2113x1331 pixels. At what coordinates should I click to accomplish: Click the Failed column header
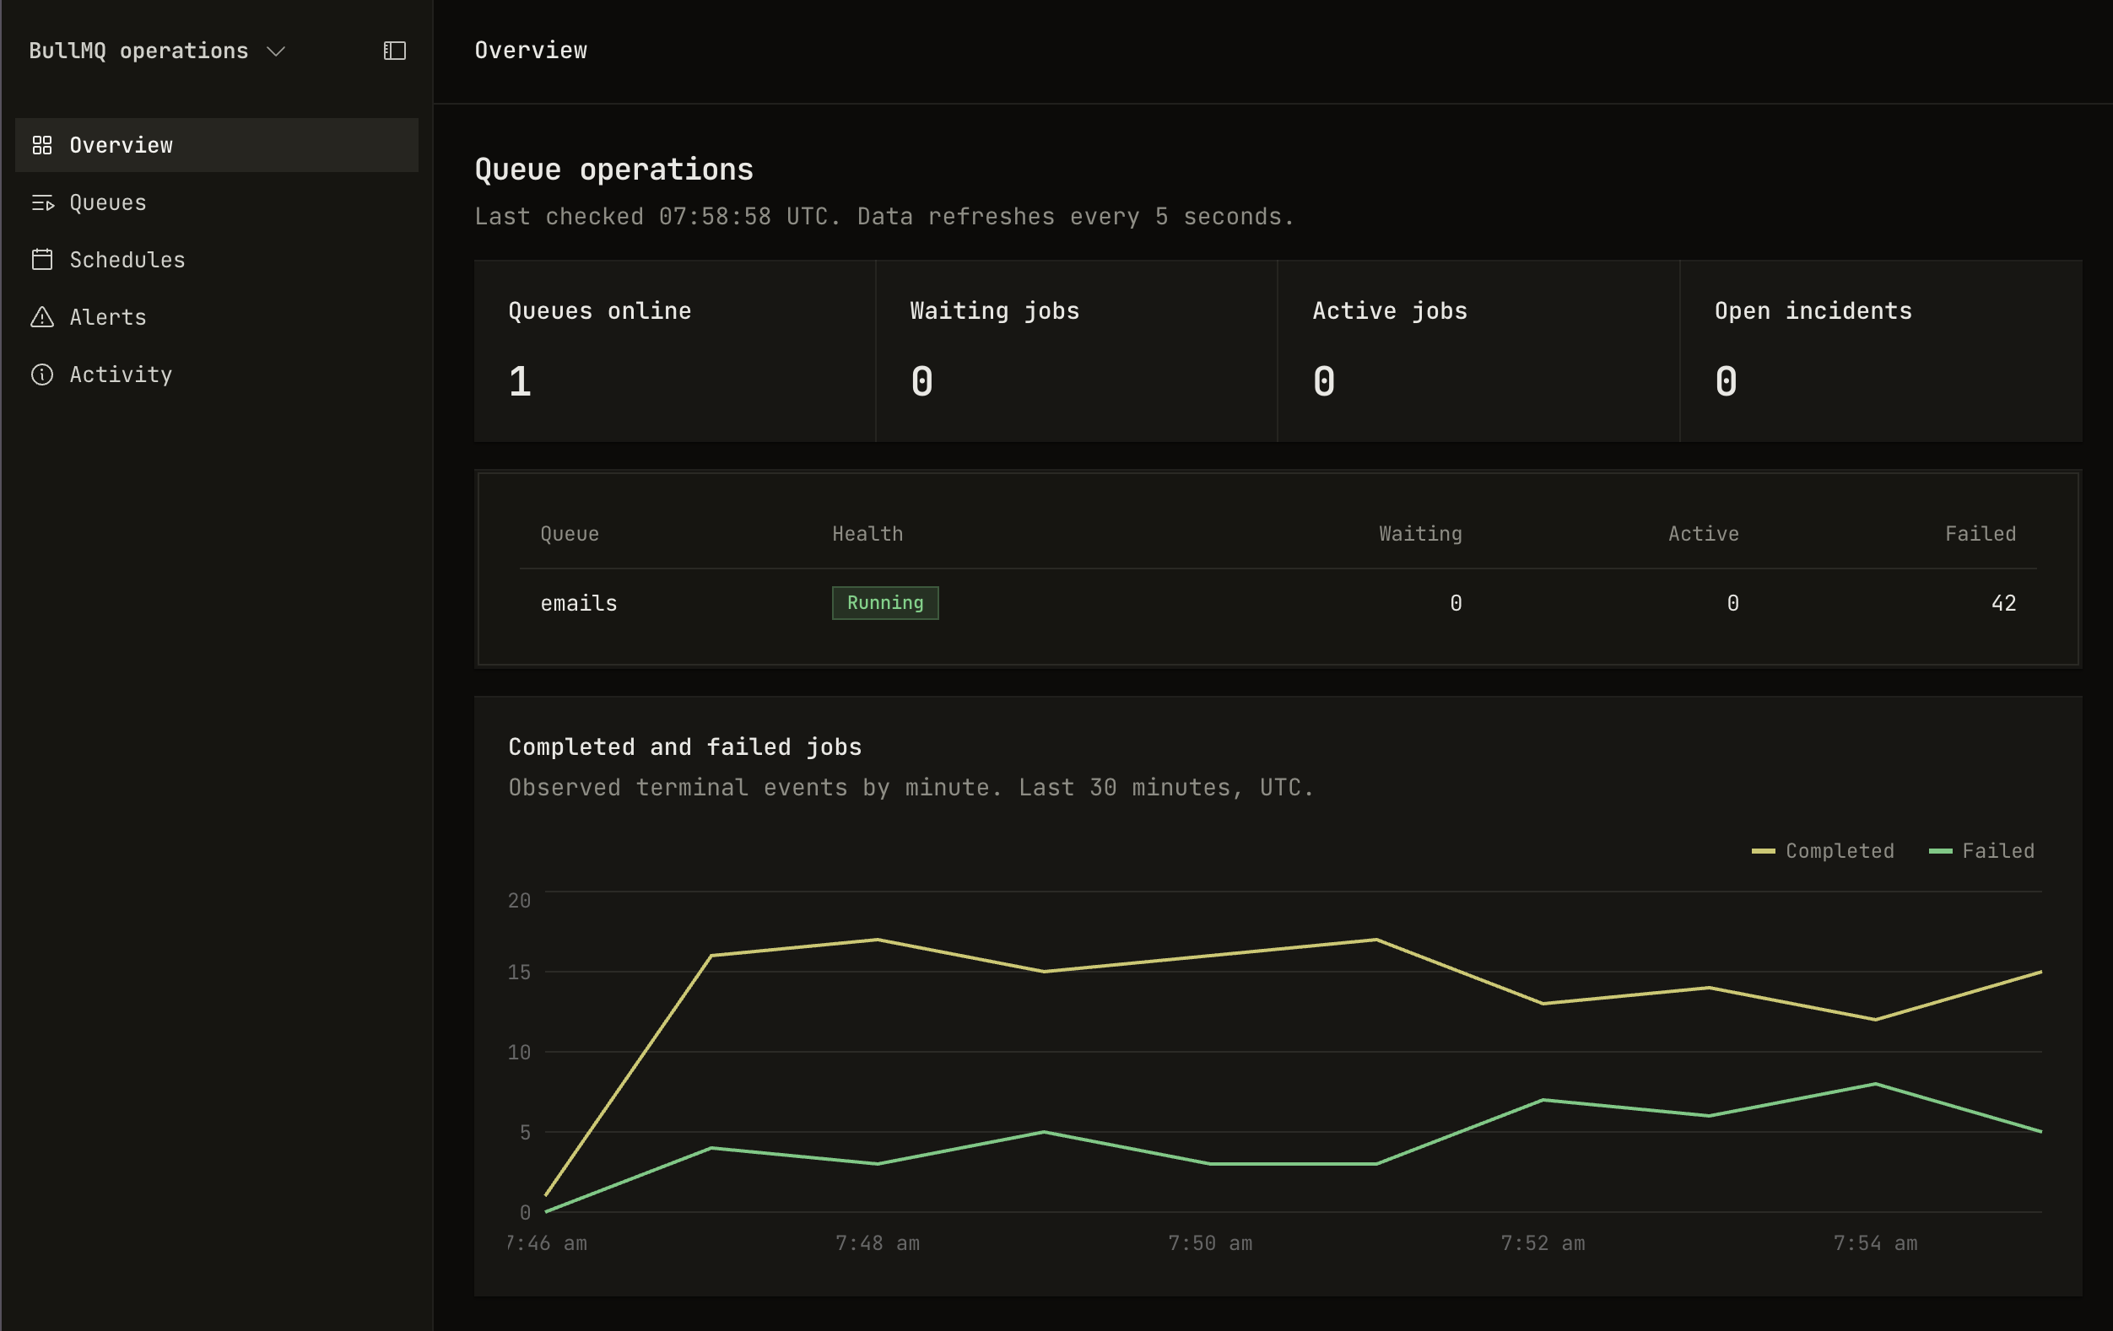click(x=1981, y=534)
